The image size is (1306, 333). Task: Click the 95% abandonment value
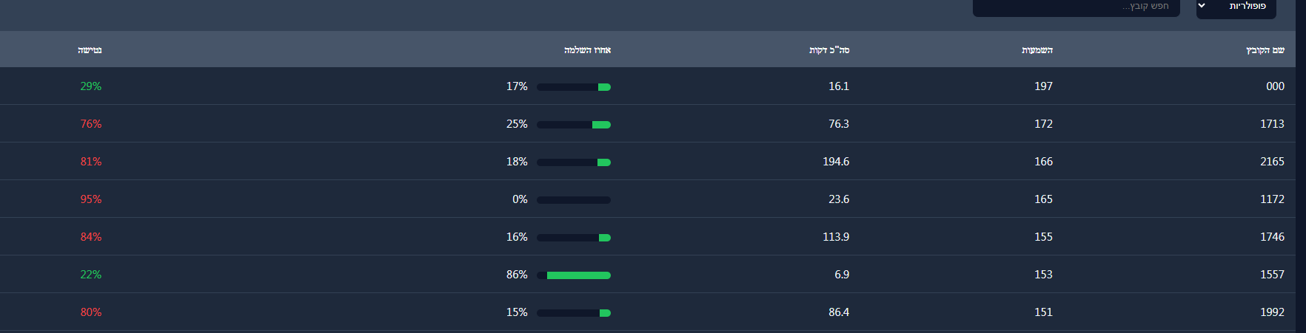(91, 199)
